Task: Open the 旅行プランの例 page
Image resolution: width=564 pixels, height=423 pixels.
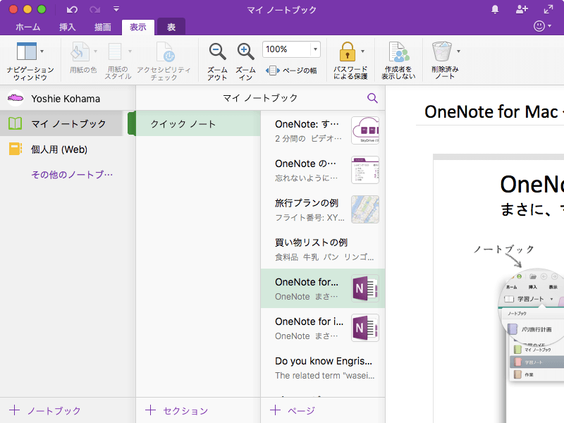Action: [323, 209]
